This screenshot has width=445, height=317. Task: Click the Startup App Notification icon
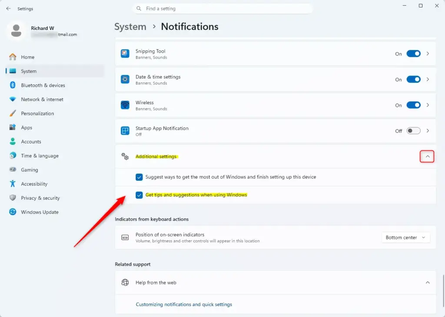pos(125,131)
